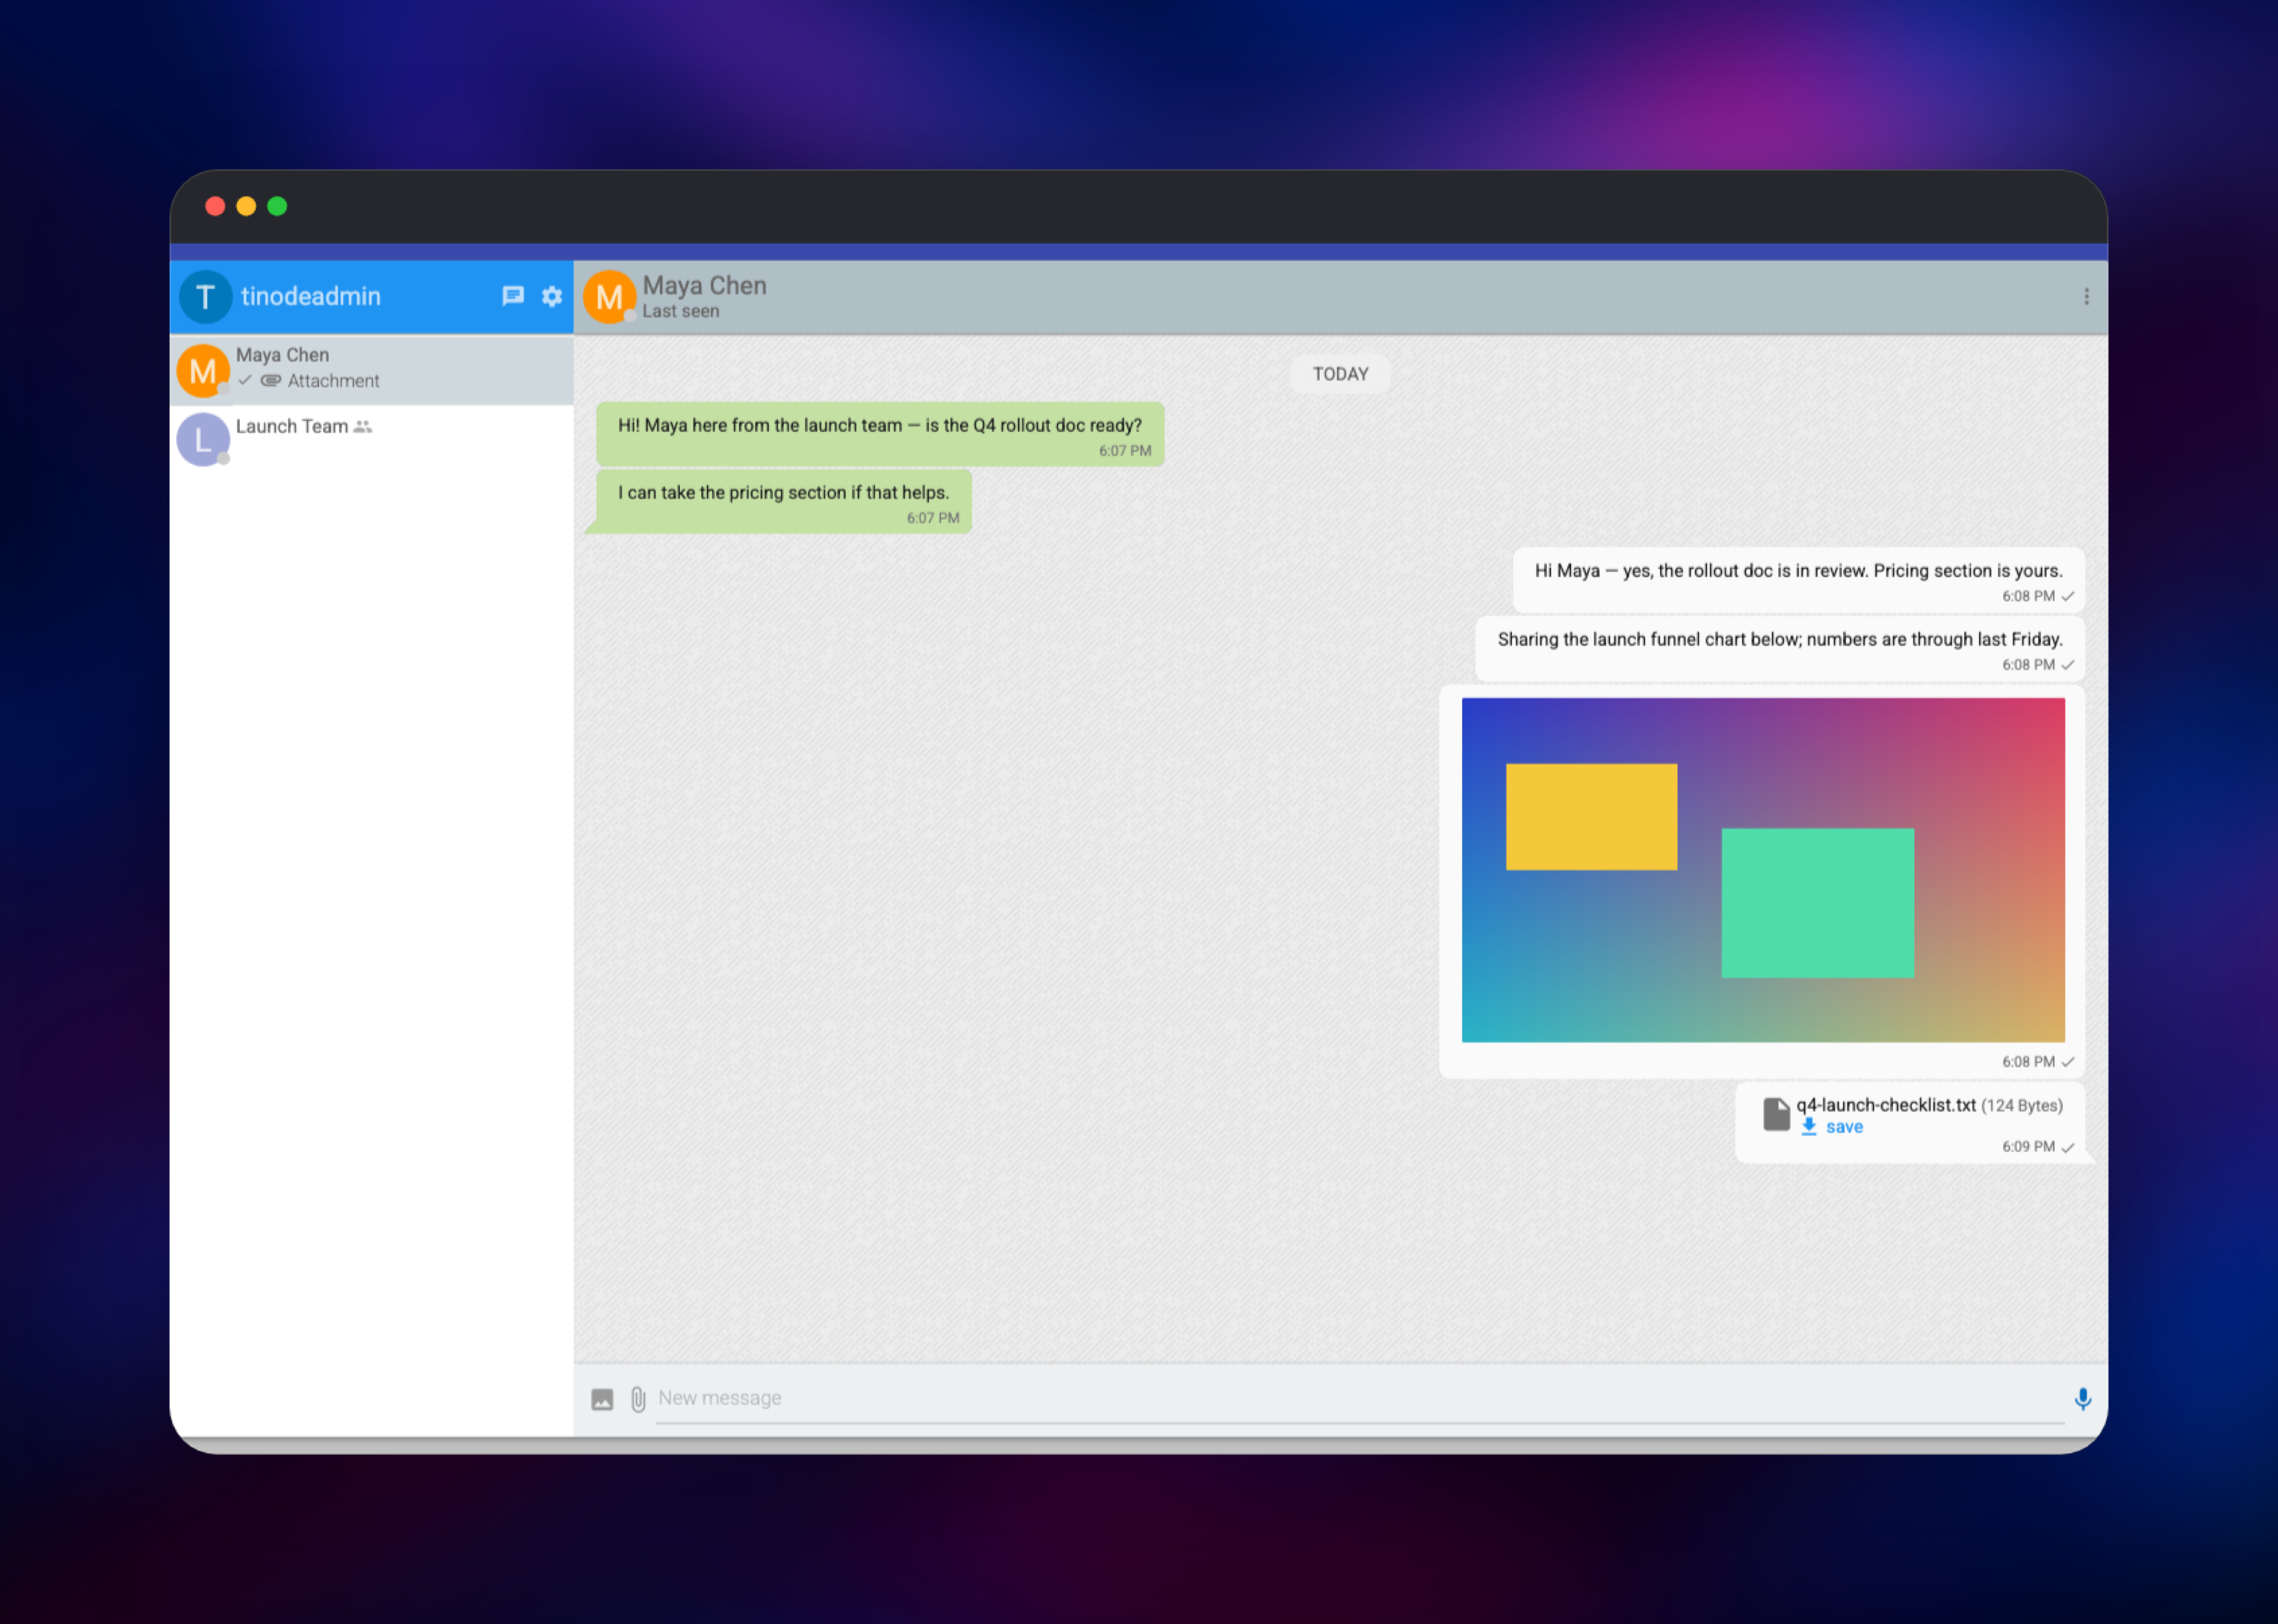
Task: Click Maya Chen's avatar in the chat header
Action: pos(609,297)
